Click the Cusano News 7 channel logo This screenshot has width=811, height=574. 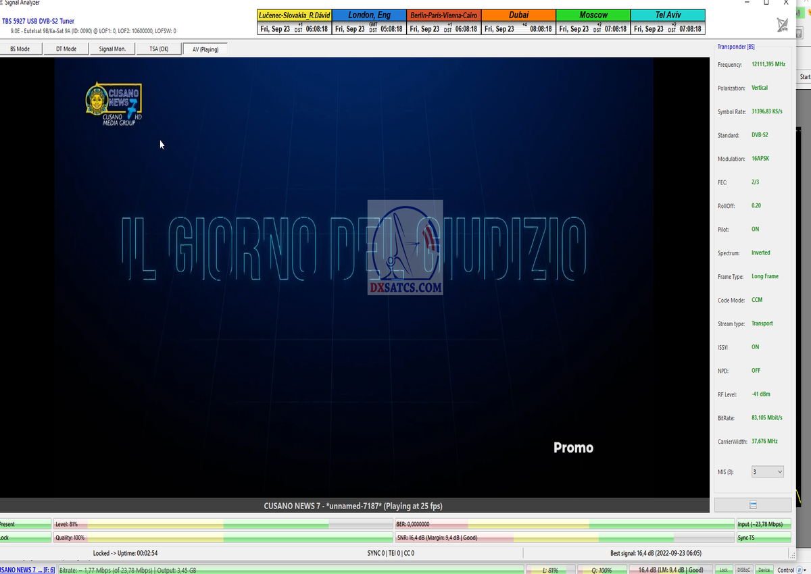click(113, 103)
